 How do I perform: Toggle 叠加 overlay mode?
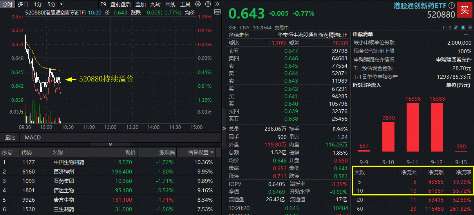pos(141,4)
